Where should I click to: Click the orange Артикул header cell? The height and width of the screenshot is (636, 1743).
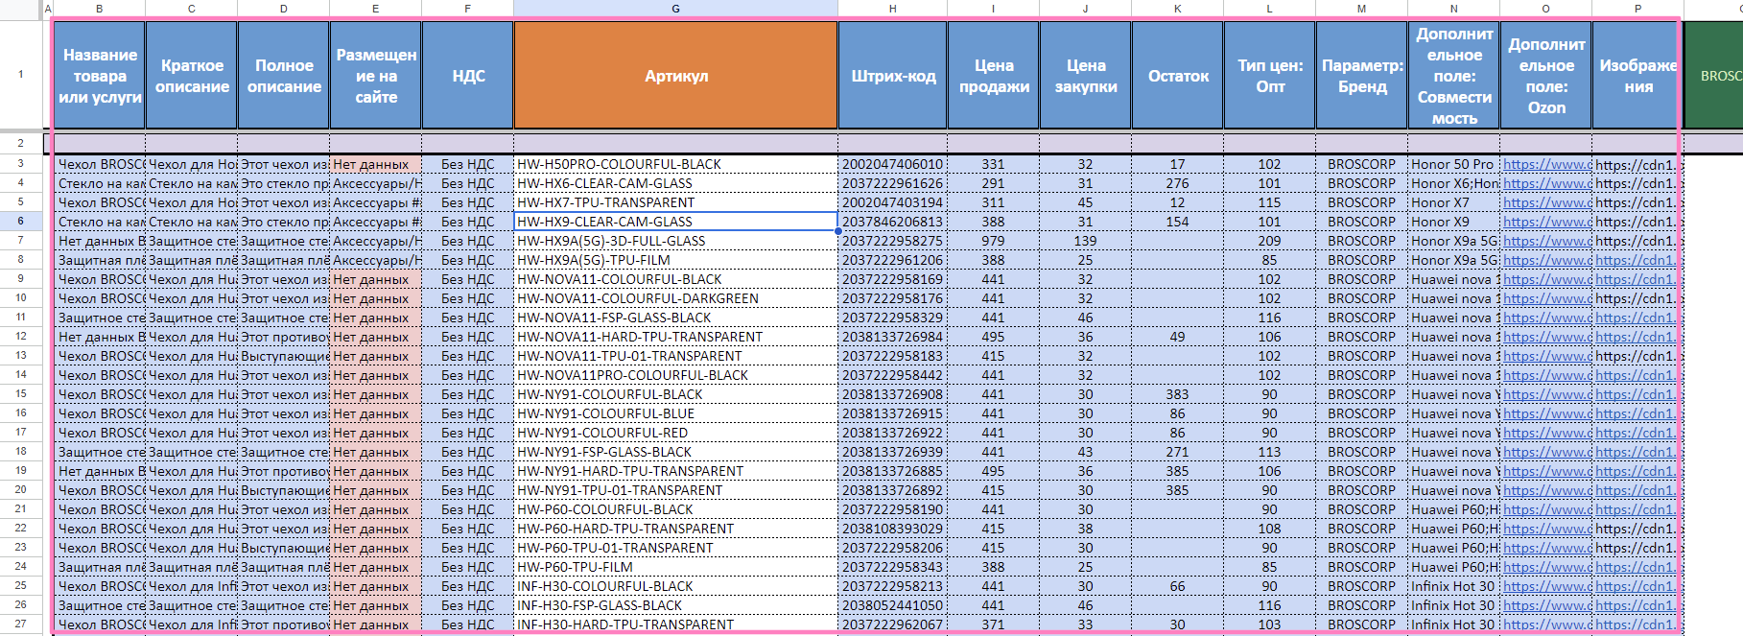coord(675,76)
